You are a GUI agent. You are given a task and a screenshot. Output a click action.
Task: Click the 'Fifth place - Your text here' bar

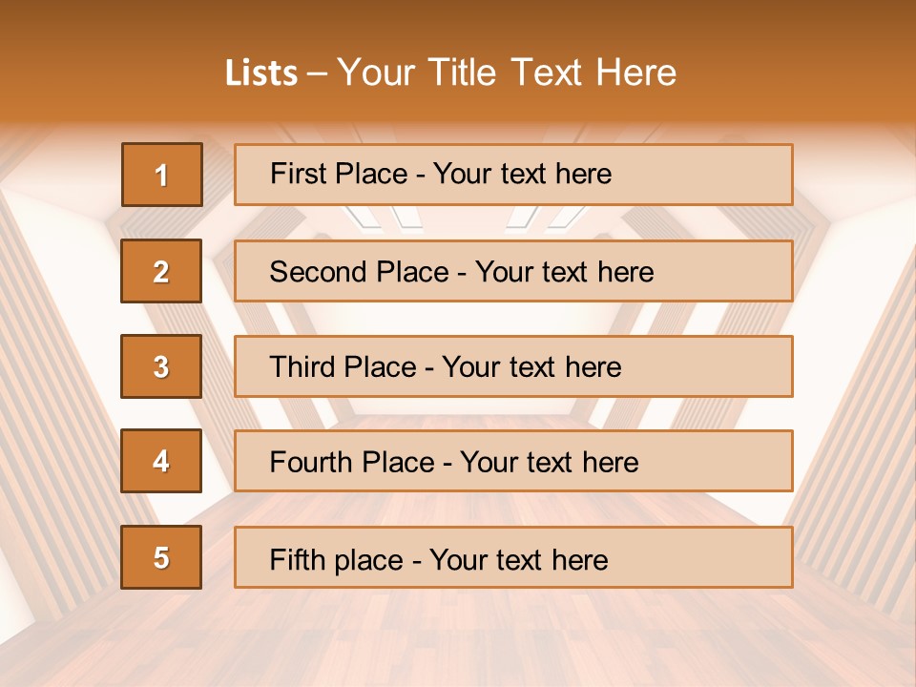pos(513,557)
